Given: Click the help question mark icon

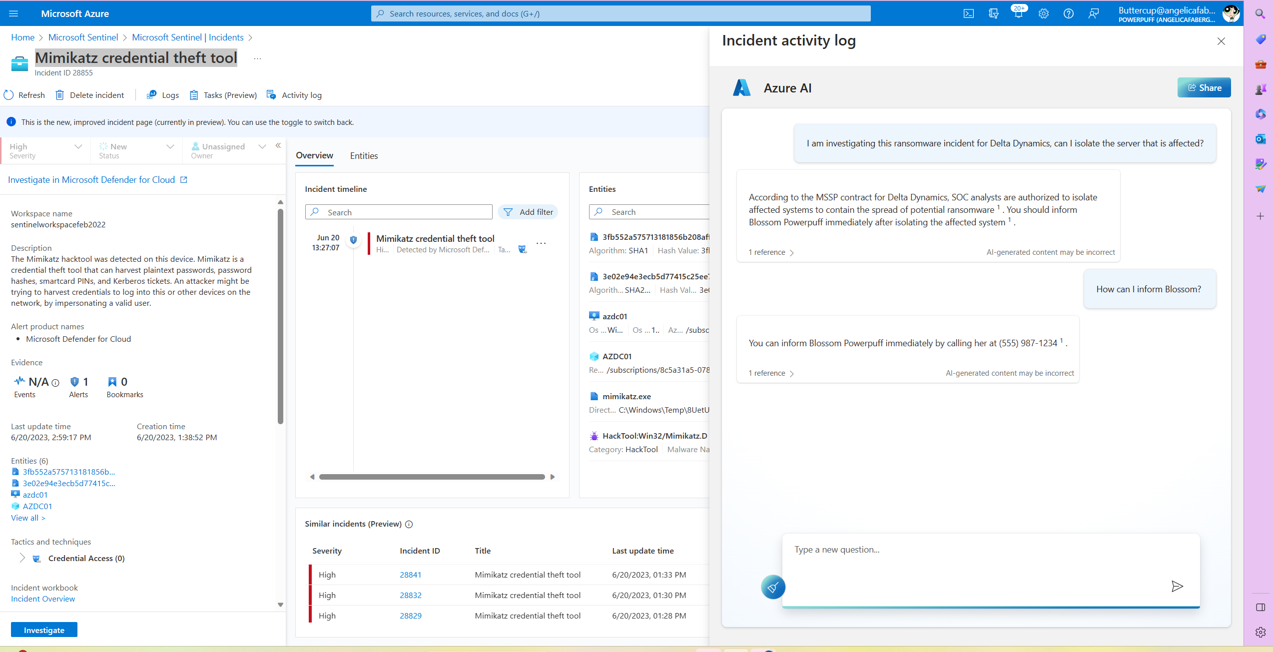Looking at the screenshot, I should (x=1068, y=13).
